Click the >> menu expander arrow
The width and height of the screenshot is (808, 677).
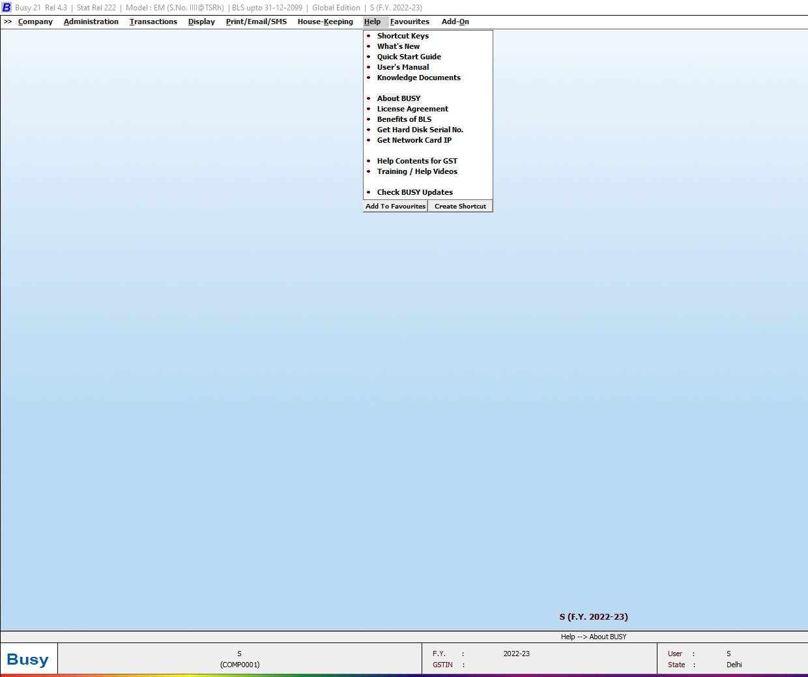pyautogui.click(x=8, y=22)
